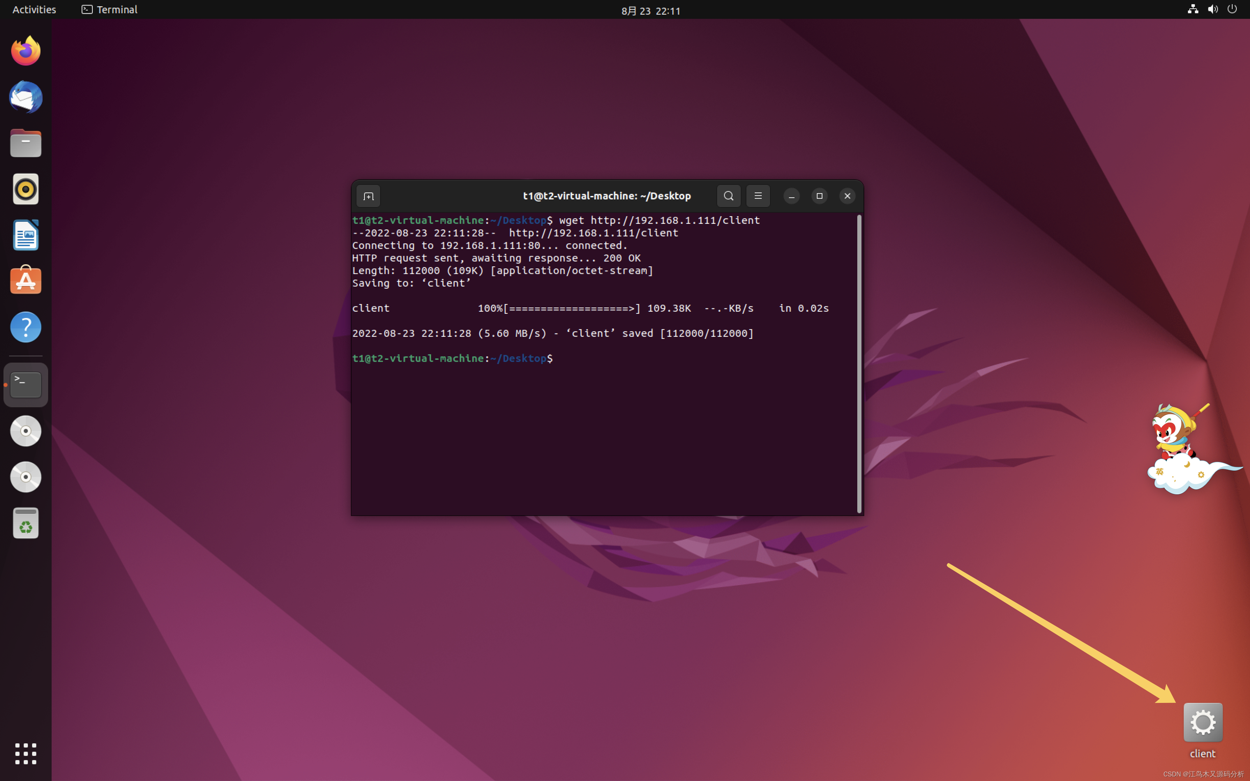Launch Rhythmbox music player
This screenshot has height=781, width=1250.
pos(26,189)
